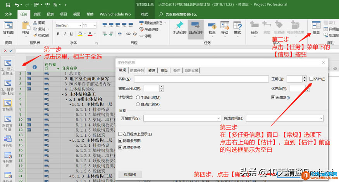Toggle the Estimated (估计) checkbox
This screenshot has height=182, width=339.
[311, 79]
